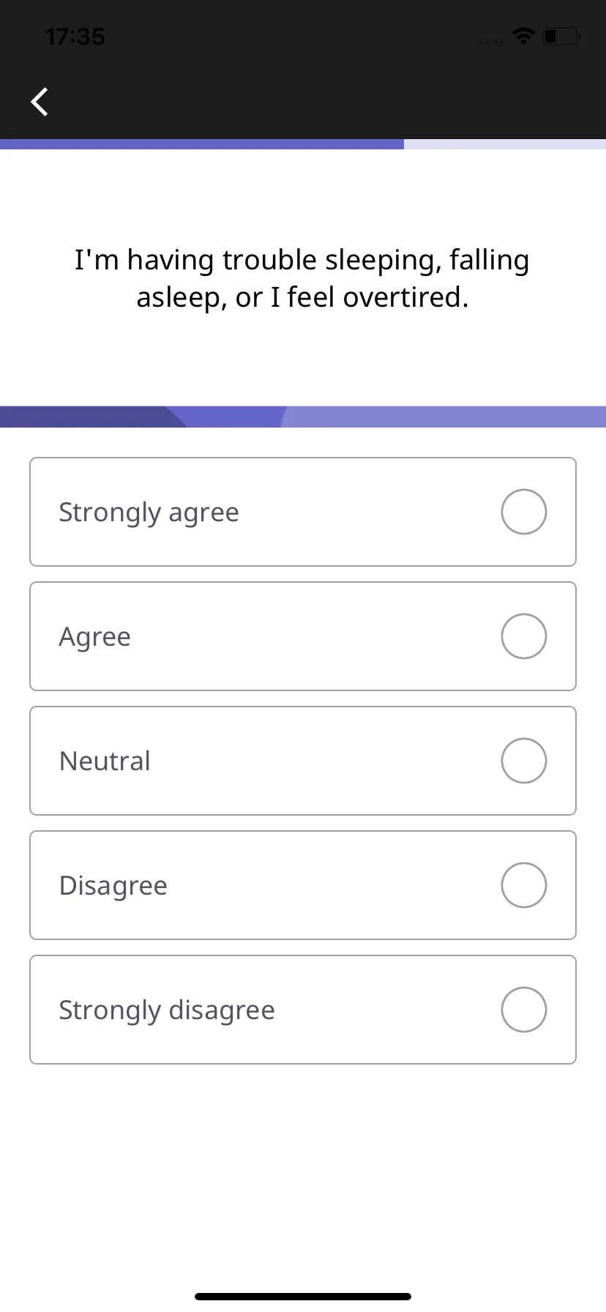This screenshot has width=606, height=1312.
Task: Click the unfilled portion of survey progress bar
Action: (505, 144)
